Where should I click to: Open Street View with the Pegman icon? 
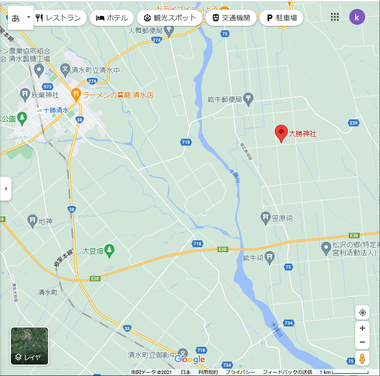362,358
